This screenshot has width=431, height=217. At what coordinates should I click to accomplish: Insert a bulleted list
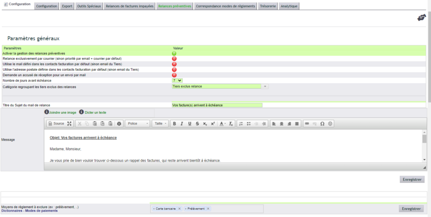(249, 124)
